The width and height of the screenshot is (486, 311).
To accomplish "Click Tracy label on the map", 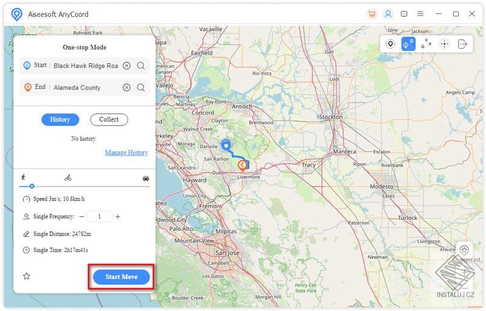I will (309, 165).
